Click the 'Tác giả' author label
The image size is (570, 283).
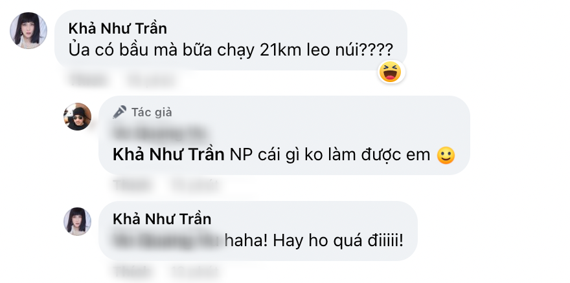[x=152, y=112]
